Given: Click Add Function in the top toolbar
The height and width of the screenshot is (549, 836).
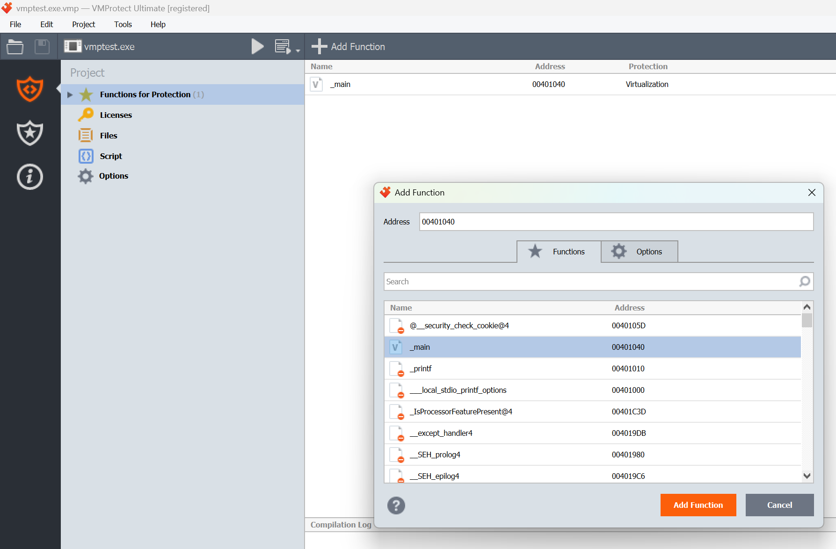Looking at the screenshot, I should tap(349, 46).
